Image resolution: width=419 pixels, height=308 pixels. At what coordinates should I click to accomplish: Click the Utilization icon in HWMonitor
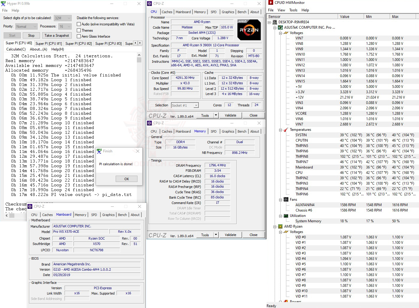click(286, 216)
